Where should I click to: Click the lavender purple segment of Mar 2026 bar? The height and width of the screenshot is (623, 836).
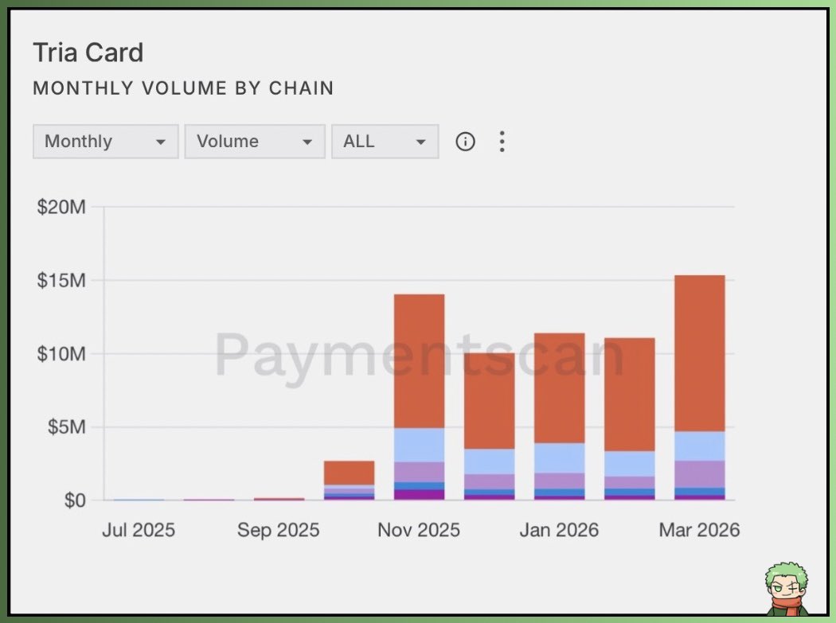700,474
